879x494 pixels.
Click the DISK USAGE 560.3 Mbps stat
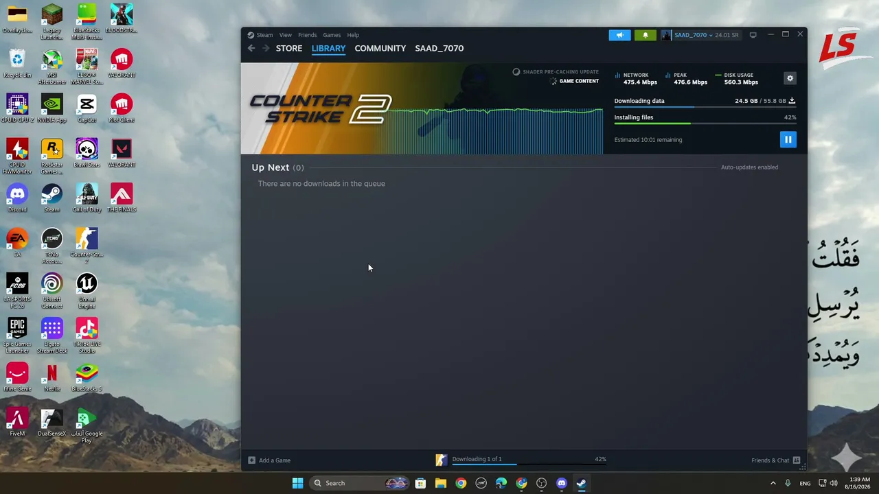tap(737, 79)
